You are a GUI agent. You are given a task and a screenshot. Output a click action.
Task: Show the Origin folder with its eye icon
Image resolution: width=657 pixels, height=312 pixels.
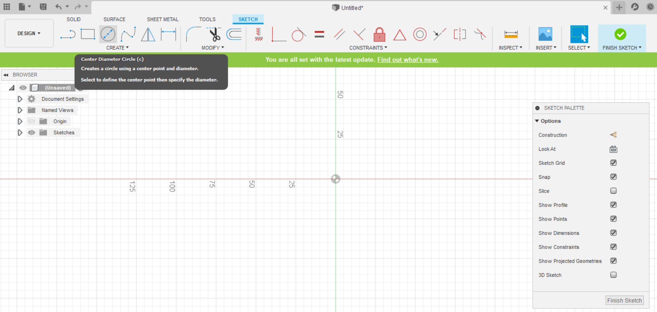click(31, 121)
